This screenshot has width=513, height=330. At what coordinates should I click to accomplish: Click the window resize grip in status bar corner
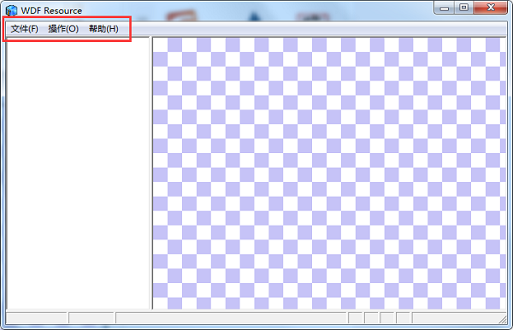coord(504,319)
